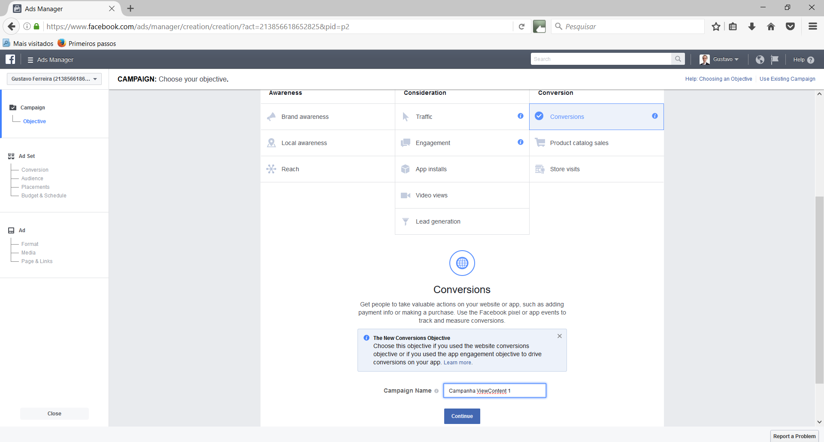
Task: Click the search magnifier button in Facebook bar
Action: [678, 59]
